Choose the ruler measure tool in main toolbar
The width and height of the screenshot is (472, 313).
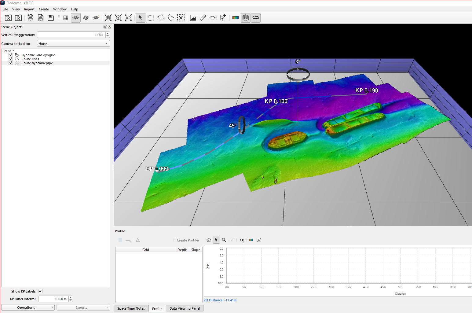203,18
